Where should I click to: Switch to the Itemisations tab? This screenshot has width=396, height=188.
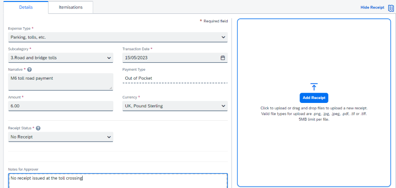(x=71, y=7)
